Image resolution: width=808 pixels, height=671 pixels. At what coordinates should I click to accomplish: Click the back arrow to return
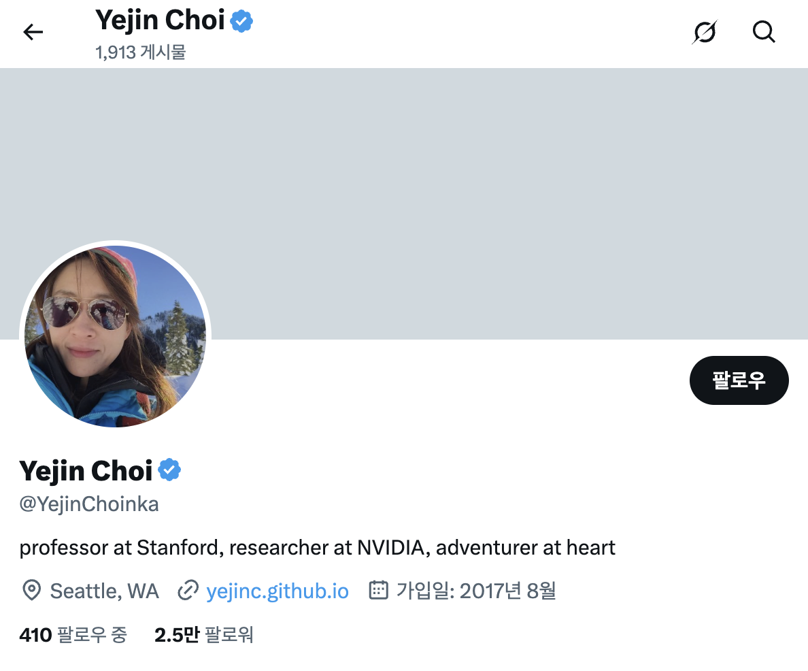33,32
